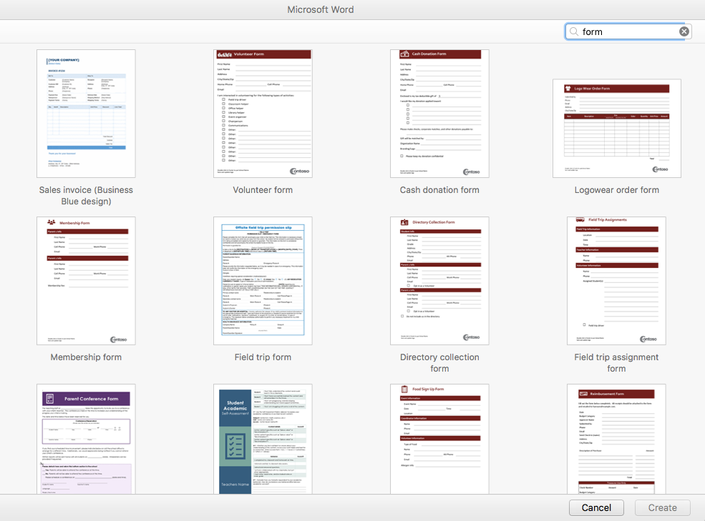Viewport: 705px width, 521px height.
Task: Select the Cash donation form template thumbnail
Action: click(x=439, y=114)
